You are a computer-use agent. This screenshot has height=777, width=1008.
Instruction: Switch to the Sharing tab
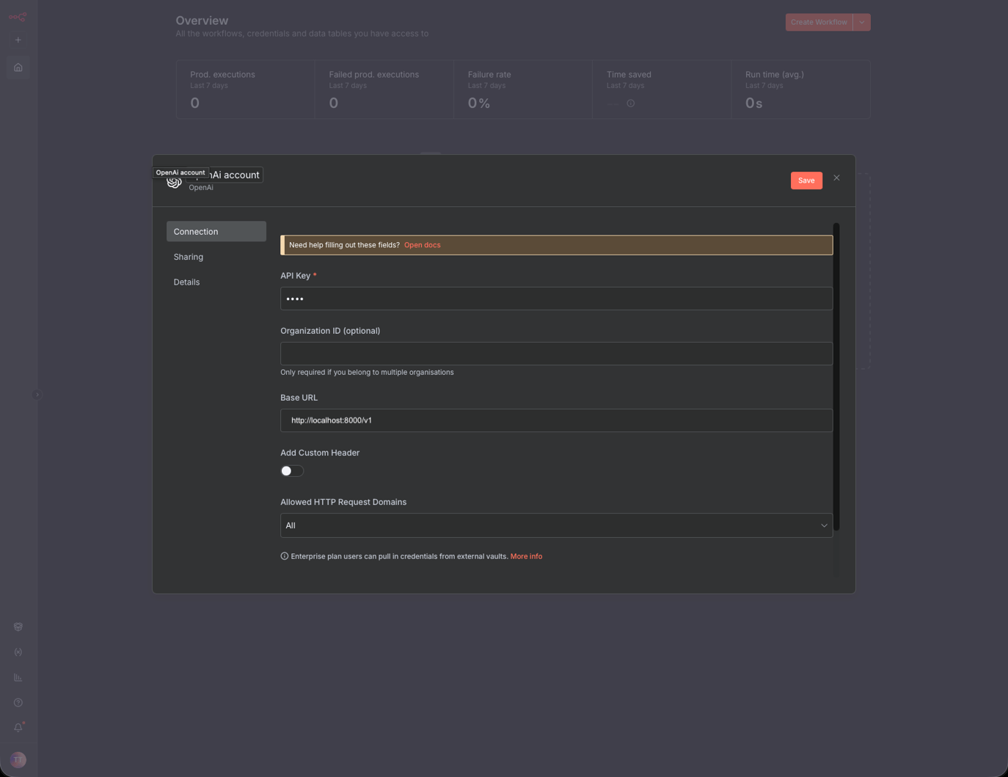[189, 256]
